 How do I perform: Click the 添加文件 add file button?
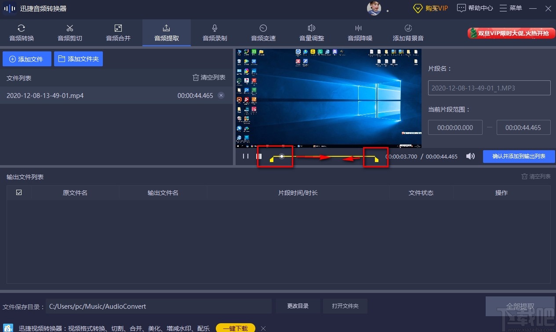tap(27, 58)
